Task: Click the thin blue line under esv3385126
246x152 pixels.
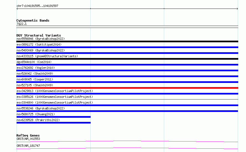Action: point(127,99)
